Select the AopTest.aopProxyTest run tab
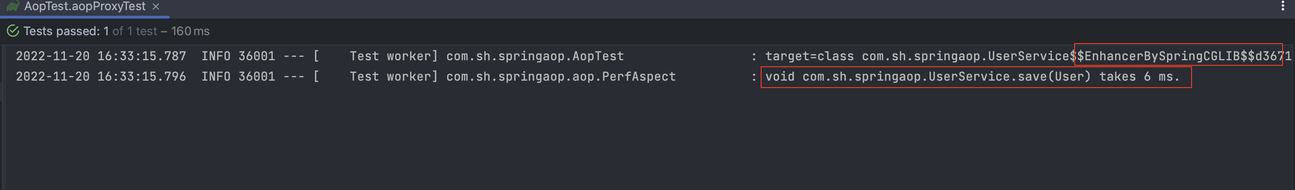 84,6
